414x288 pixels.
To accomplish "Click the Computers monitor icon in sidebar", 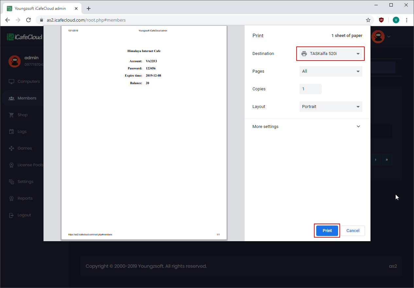I will pos(11,81).
